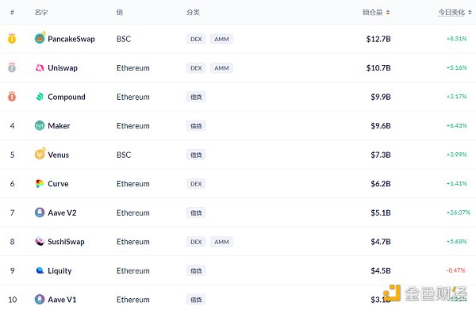Image resolution: width=476 pixels, height=310 pixels.
Task: Click the Liquity blue logo icon
Action: [x=40, y=270]
